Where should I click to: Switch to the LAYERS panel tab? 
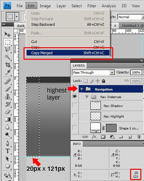click(x=79, y=66)
